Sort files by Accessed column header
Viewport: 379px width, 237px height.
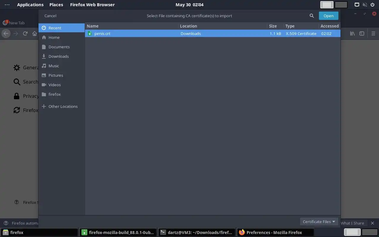click(330, 26)
